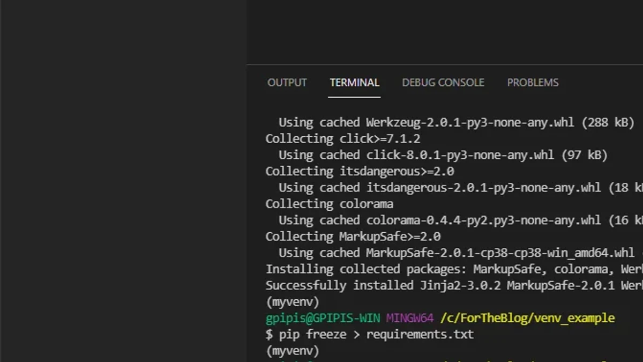Click the "Using cached click-8.0.1" line
The width and height of the screenshot is (643, 362).
point(443,155)
